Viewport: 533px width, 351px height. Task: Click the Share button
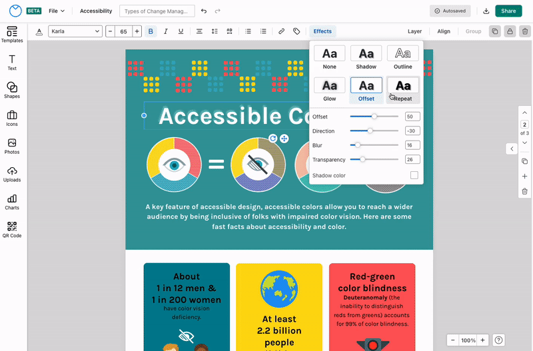(508, 11)
